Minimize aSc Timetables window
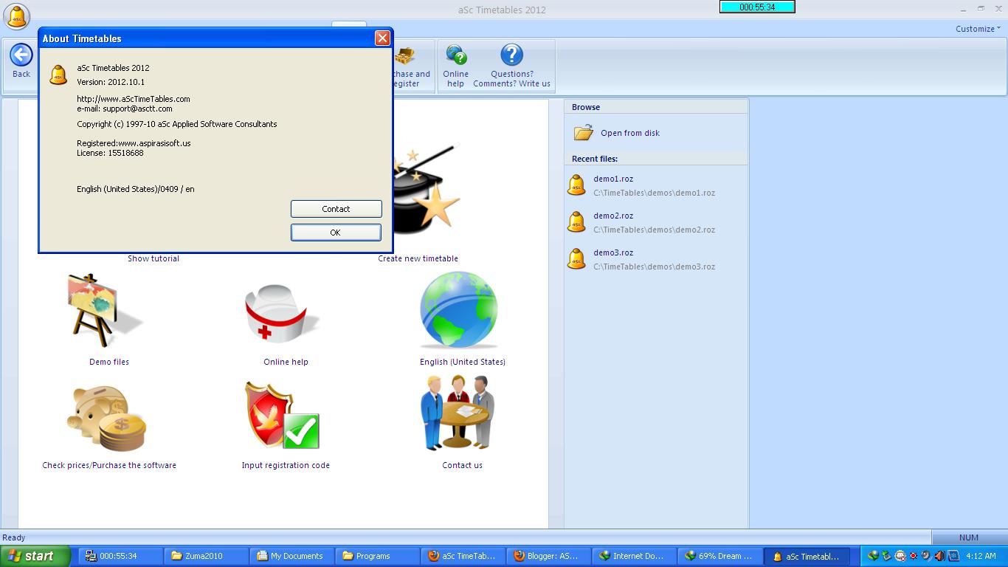Viewport: 1008px width, 567px height. coord(964,9)
